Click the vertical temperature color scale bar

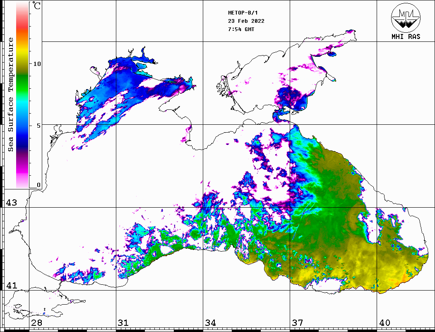(22, 95)
